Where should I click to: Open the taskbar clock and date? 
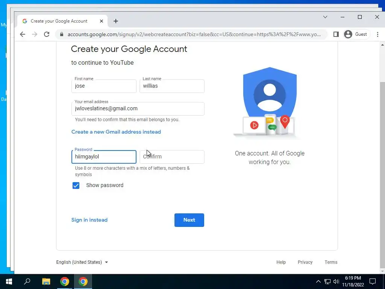[x=353, y=281]
